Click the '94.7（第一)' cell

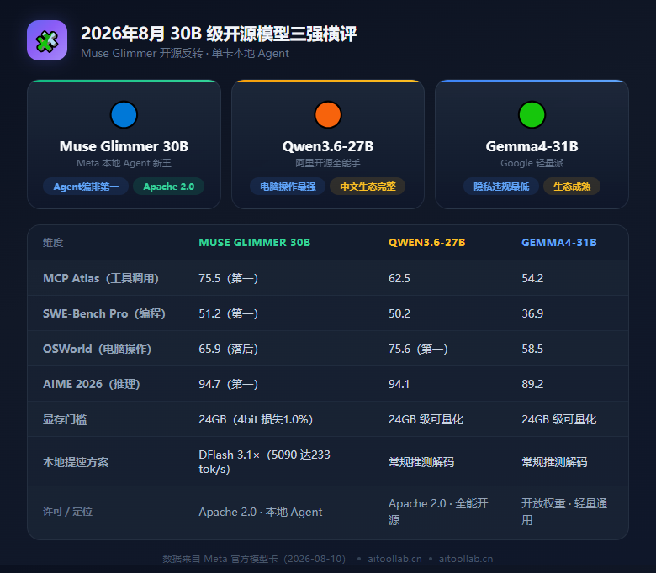[x=229, y=384]
